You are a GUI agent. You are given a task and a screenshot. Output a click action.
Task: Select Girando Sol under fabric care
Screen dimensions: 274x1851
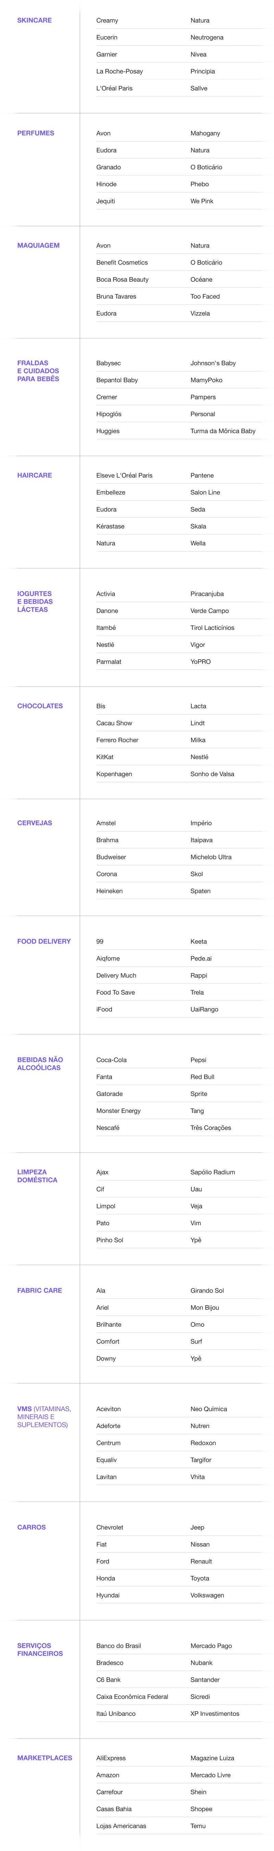tap(207, 1290)
